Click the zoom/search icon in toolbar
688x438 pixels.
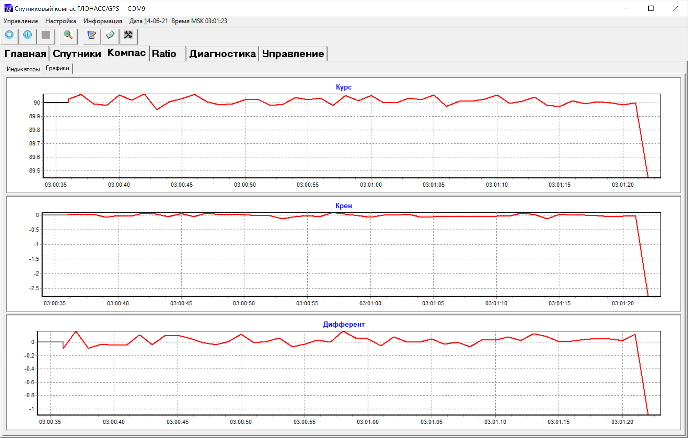pyautogui.click(x=68, y=35)
